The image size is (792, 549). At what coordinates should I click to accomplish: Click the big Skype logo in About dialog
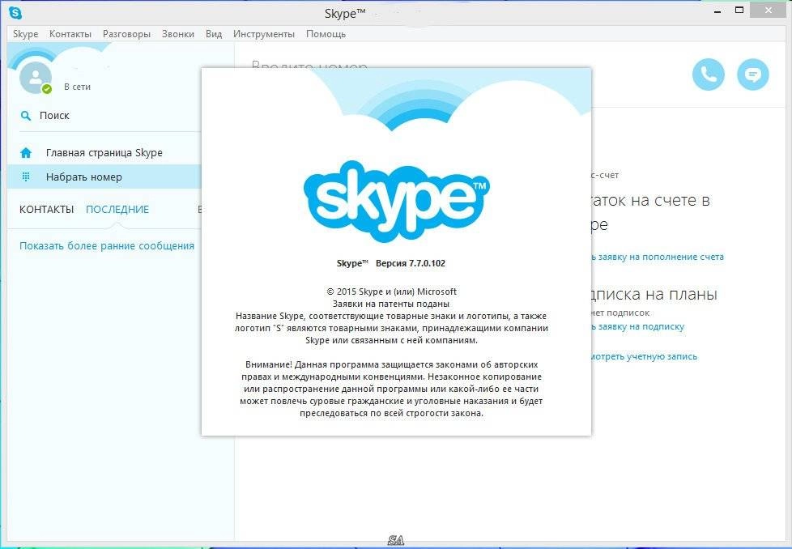[397, 202]
